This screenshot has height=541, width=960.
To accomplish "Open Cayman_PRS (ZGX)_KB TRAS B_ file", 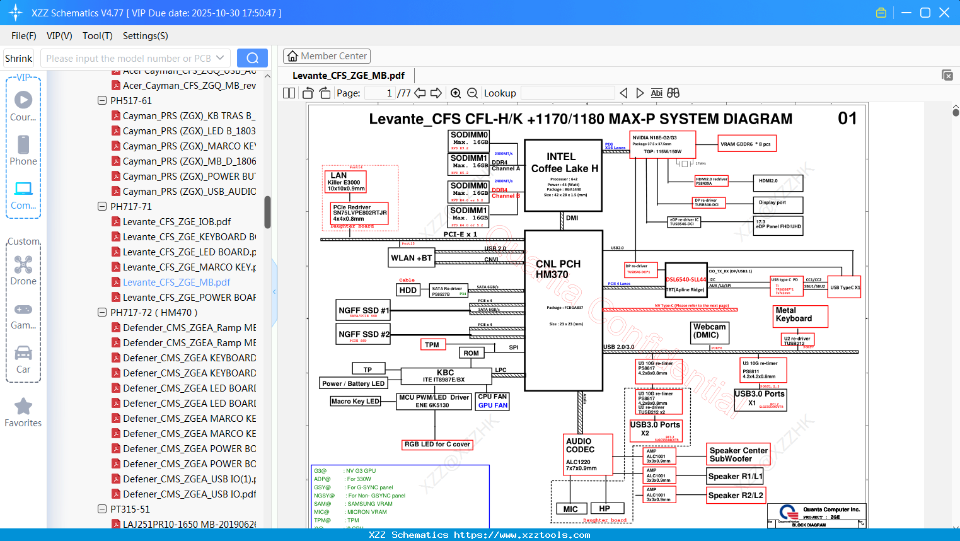I will click(189, 115).
